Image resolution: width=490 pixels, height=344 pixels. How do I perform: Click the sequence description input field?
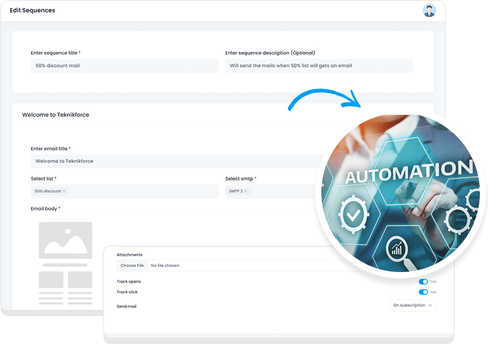[319, 66]
